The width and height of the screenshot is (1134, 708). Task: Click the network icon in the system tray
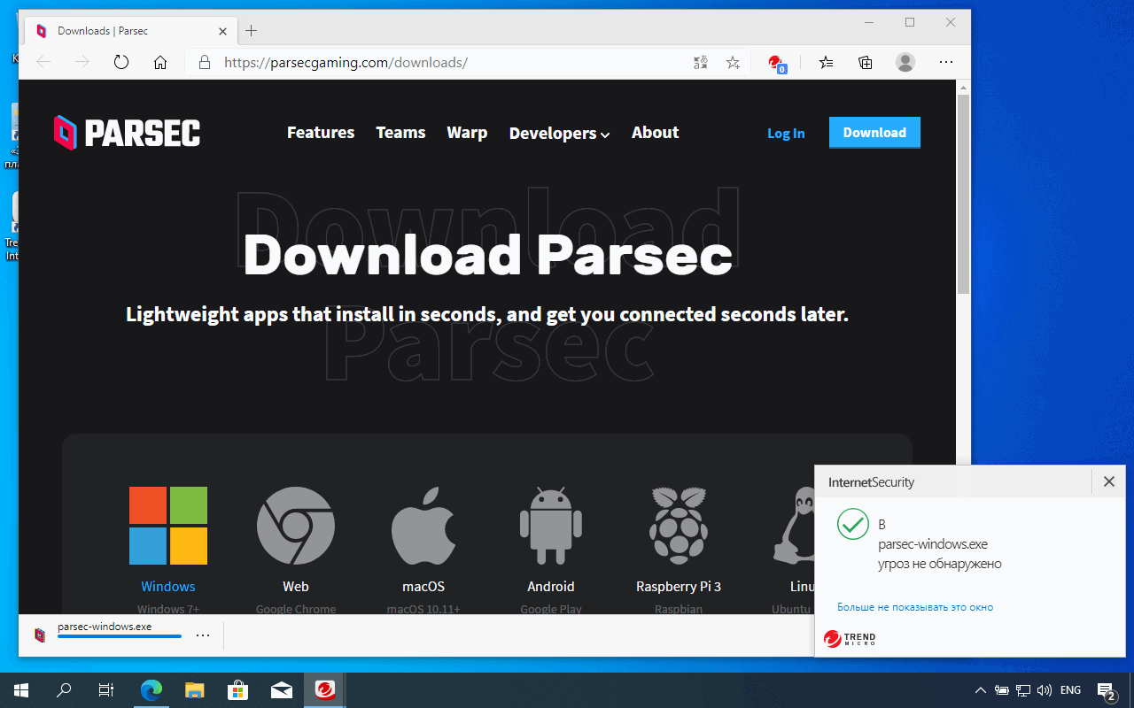click(1023, 690)
